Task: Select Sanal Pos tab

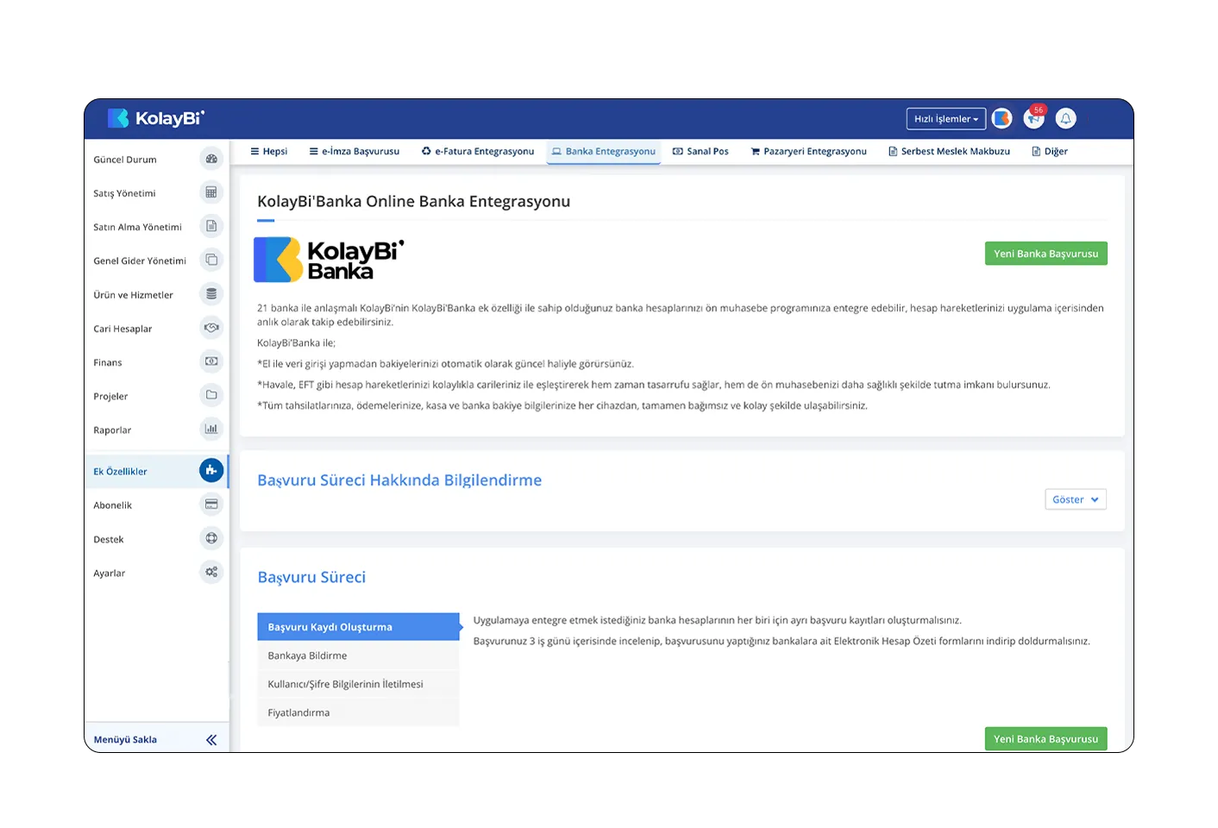Action: pos(700,152)
